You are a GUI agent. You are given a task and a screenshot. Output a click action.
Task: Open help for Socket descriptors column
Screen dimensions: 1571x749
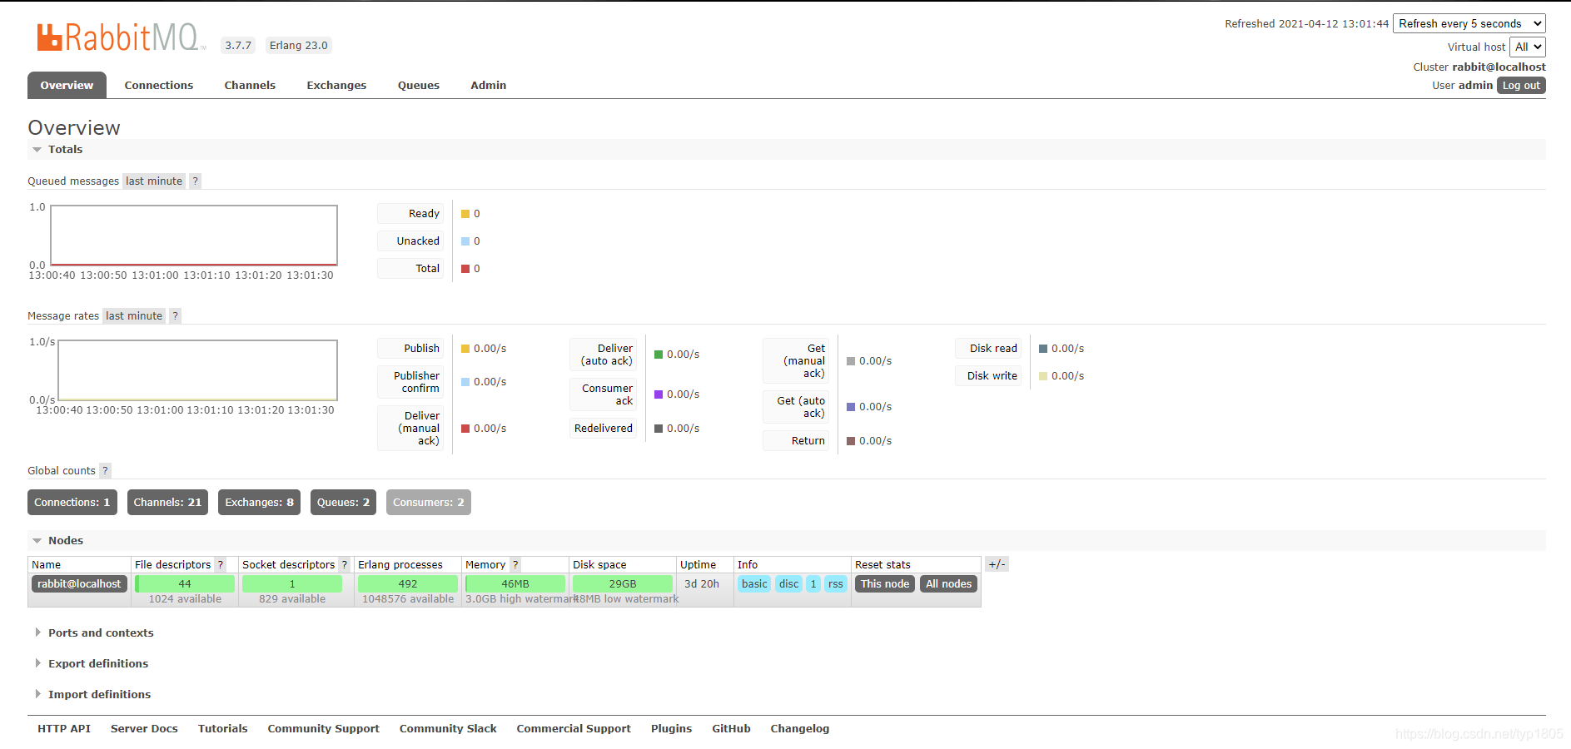click(345, 564)
